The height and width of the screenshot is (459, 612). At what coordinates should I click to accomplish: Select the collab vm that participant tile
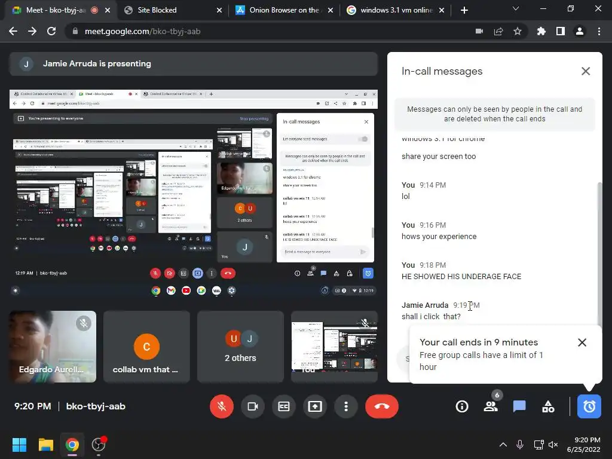[x=147, y=347]
